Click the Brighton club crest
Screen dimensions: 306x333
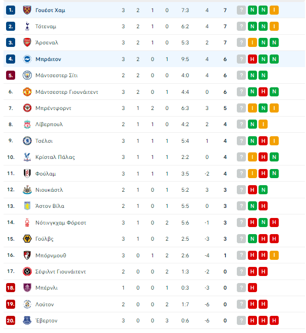coord(27,59)
